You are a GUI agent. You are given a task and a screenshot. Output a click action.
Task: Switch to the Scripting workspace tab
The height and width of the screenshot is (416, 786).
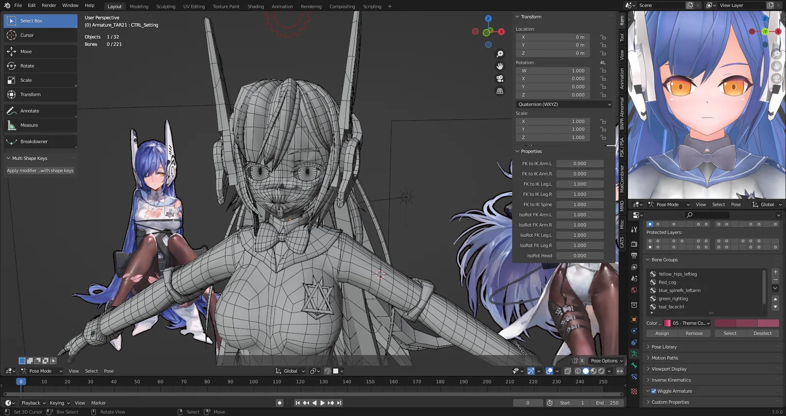[372, 6]
